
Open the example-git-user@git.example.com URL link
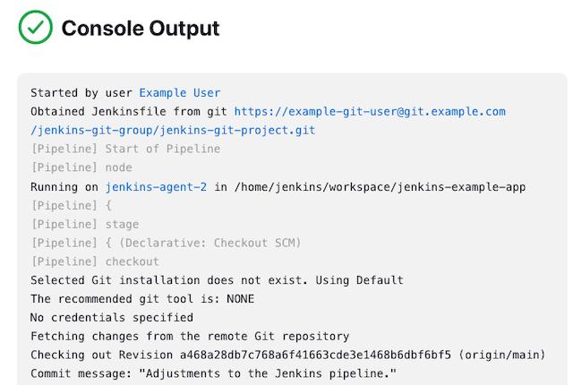(x=370, y=112)
